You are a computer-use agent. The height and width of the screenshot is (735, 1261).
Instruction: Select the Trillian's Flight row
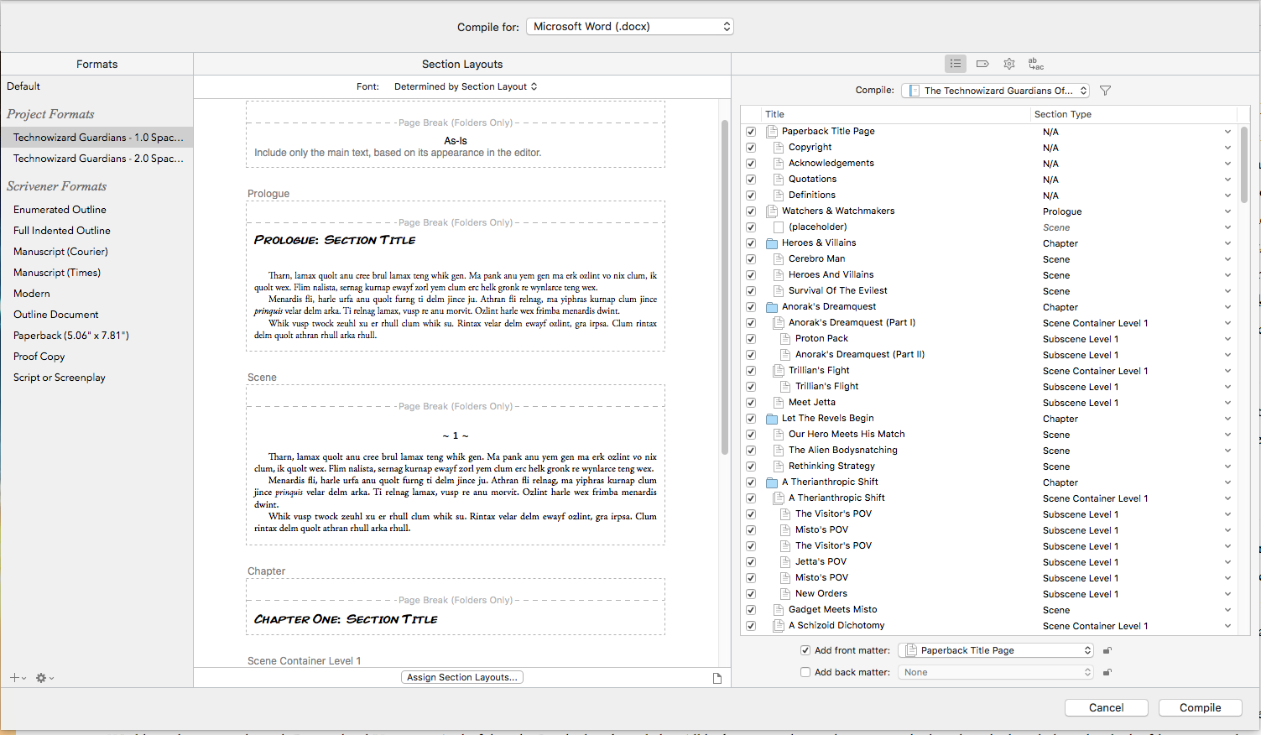(990, 387)
